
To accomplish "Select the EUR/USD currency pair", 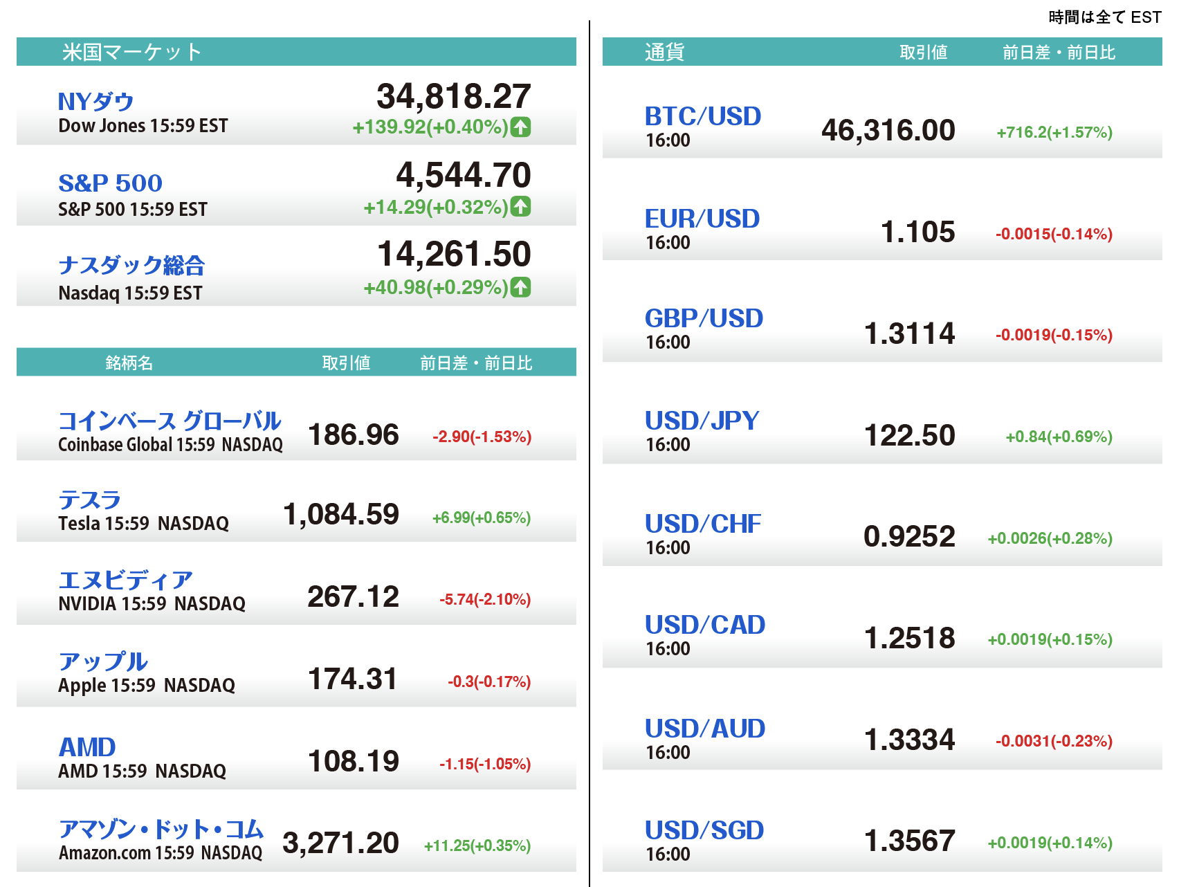I will coord(702,219).
